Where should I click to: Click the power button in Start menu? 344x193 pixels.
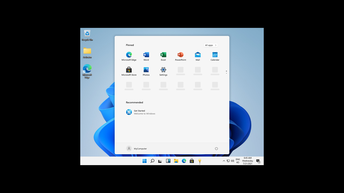216,149
